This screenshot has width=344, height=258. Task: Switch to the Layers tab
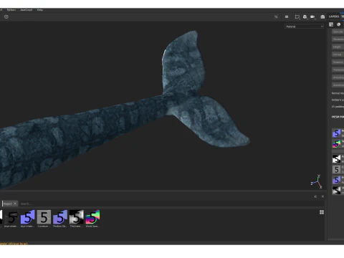point(334,16)
